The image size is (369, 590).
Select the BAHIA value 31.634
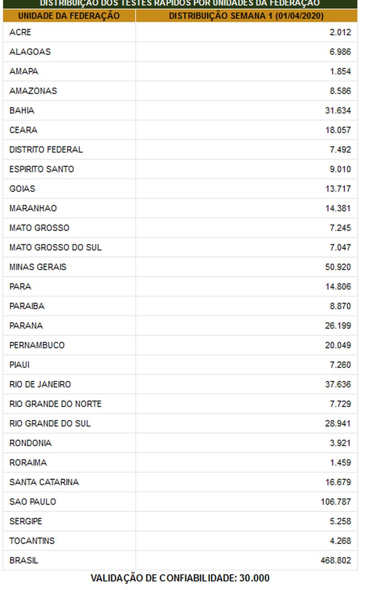(338, 111)
